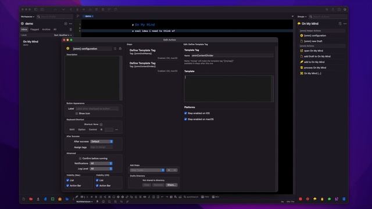Open the Groups dropdown in action panel
Image resolution: width=372 pixels, height=209 pixels.
[302, 17]
